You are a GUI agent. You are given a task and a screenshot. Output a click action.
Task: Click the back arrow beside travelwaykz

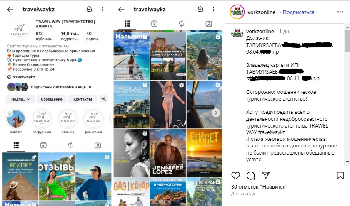pos(10,10)
